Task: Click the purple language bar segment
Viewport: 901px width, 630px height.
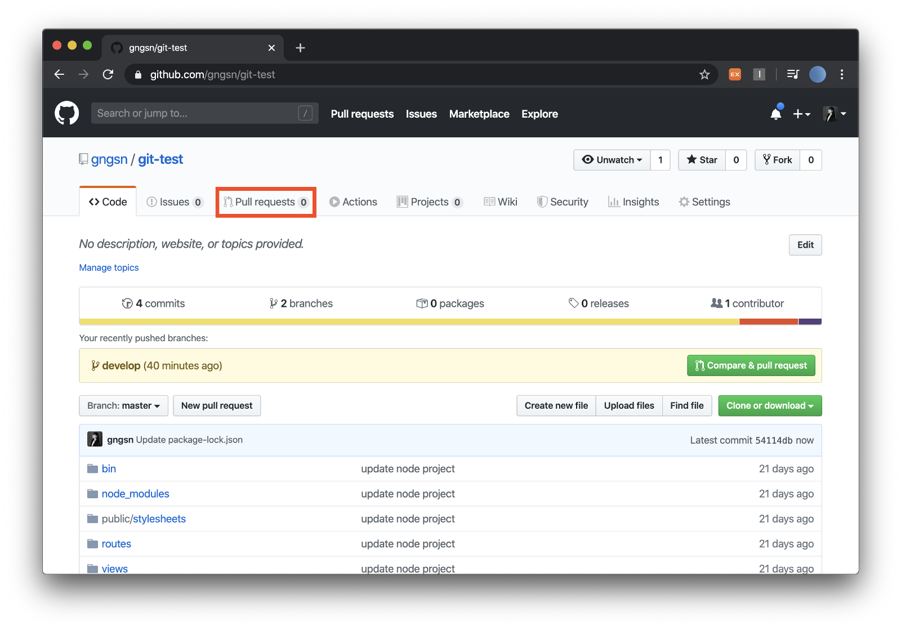Action: click(x=810, y=322)
